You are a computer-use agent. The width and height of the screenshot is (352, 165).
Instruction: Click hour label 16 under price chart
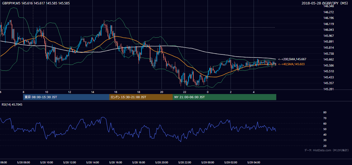(116, 92)
